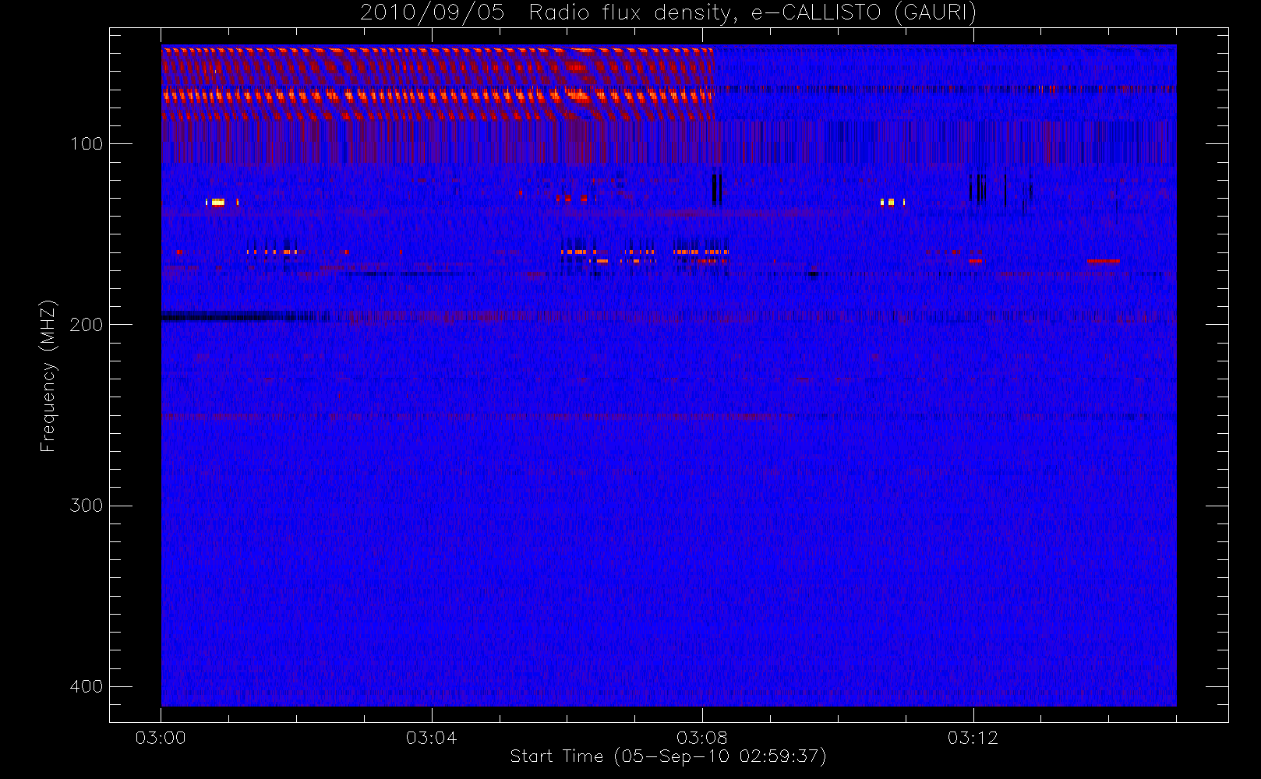The image size is (1261, 779).
Task: Click the 03:12 time tick label
Action: [x=973, y=738]
